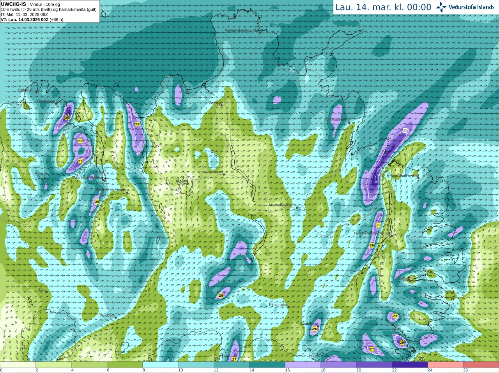Click the Mývatn station label
Viewport: 499px width, 373px height.
181,181
